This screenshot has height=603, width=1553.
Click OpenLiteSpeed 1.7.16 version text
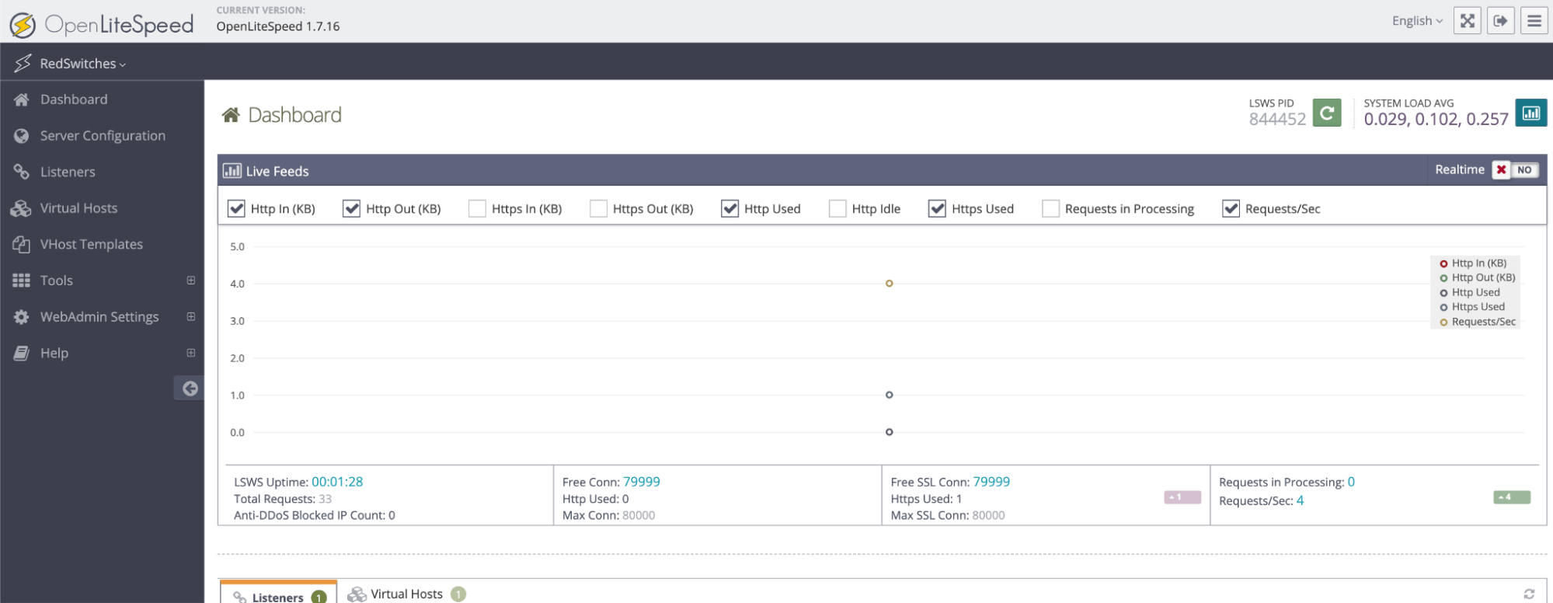coord(278,26)
